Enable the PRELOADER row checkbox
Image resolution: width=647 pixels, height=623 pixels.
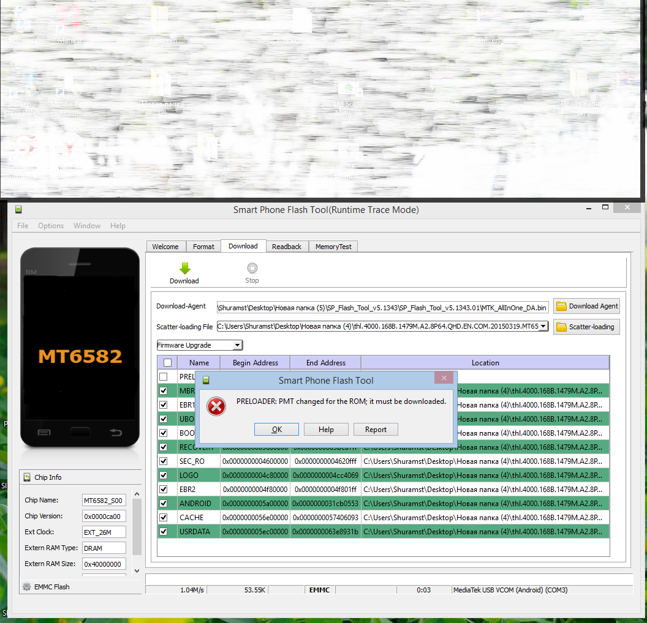[164, 377]
